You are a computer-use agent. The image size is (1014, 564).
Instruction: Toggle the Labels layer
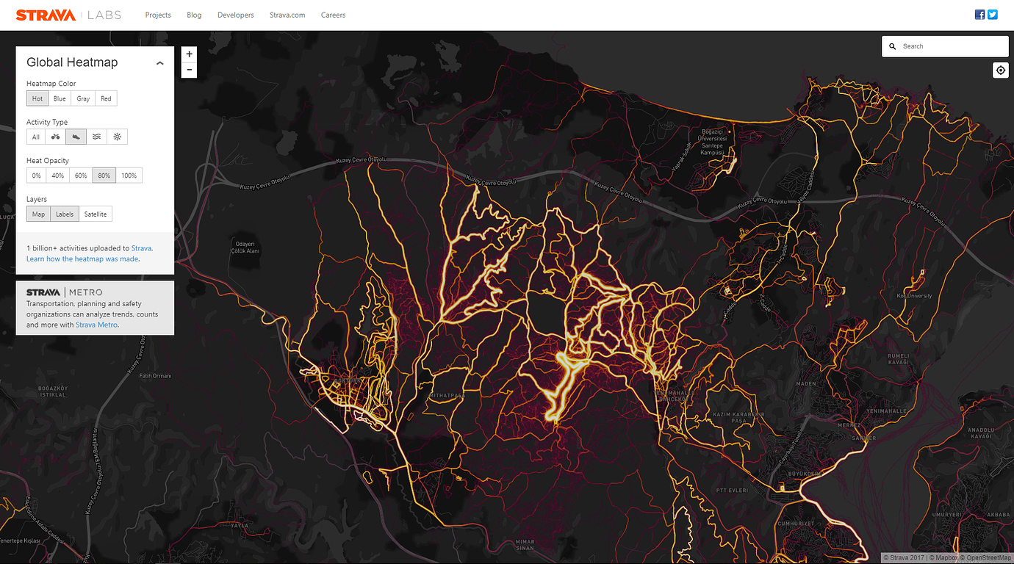[65, 214]
